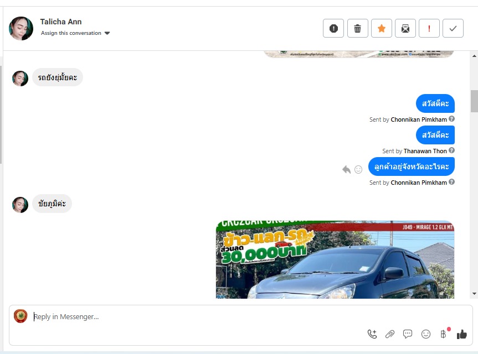Delete conversation using trash icon

358,28
